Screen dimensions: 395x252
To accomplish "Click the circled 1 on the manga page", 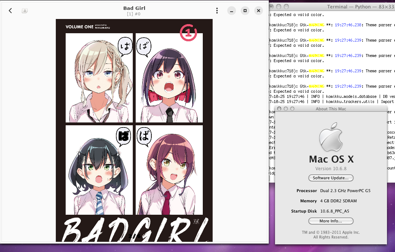I will (x=189, y=32).
